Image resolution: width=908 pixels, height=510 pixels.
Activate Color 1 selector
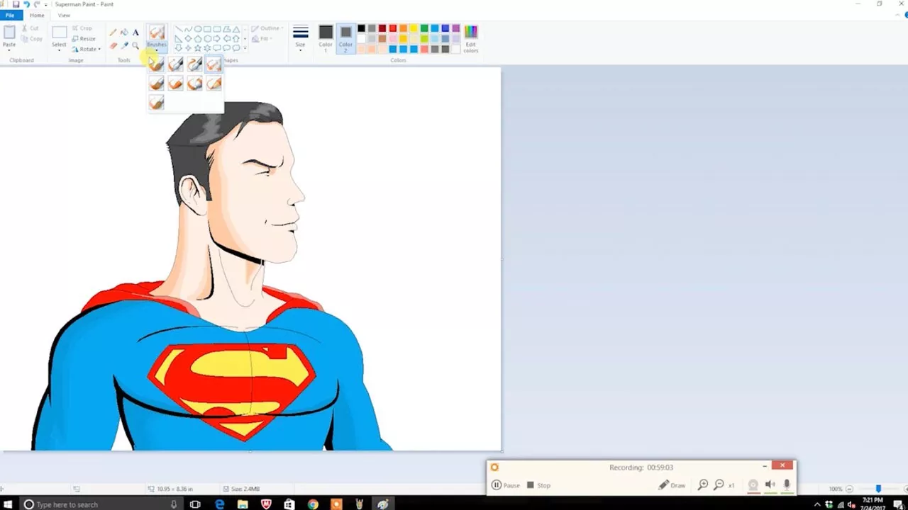(326, 38)
